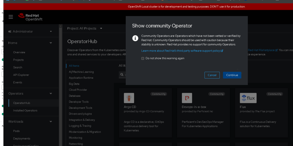Open Events in the sidebar
This screenshot has width=293, height=146.
tap(17, 82)
